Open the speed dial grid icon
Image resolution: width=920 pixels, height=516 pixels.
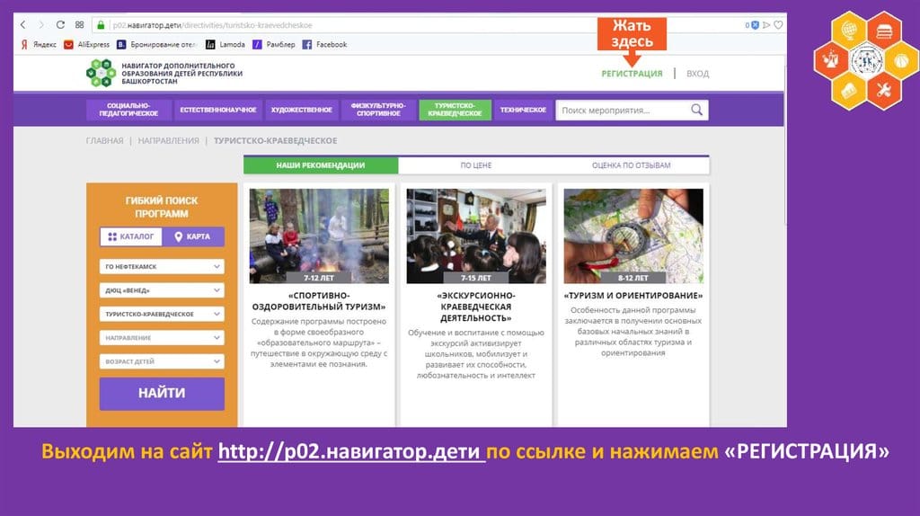[79, 25]
